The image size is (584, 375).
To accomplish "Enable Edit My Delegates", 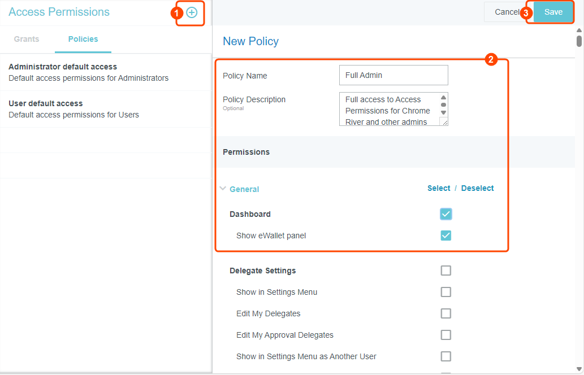I will [445, 313].
